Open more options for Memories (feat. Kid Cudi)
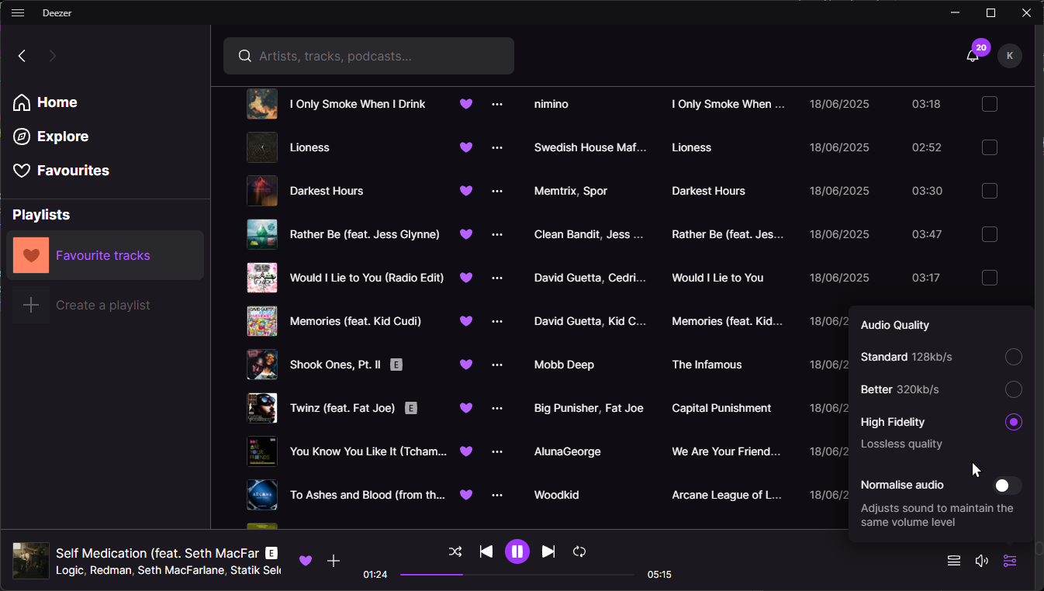Image resolution: width=1044 pixels, height=591 pixels. (497, 321)
